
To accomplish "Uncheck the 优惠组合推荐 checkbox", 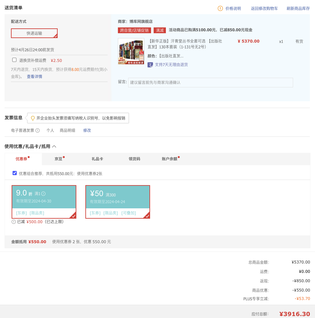I will (14, 173).
